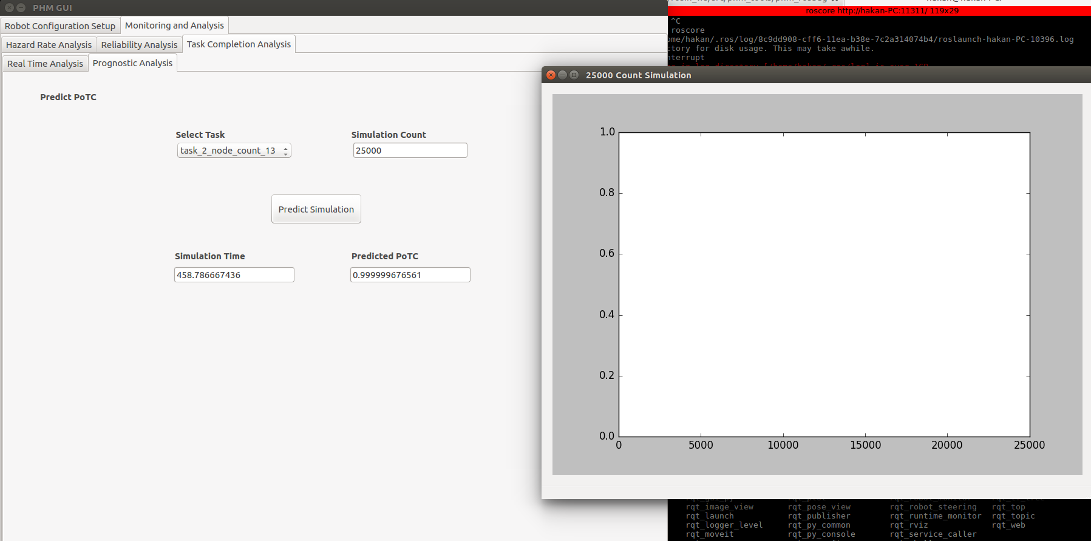Minimize the 25000 Count Simulation window

click(562, 75)
